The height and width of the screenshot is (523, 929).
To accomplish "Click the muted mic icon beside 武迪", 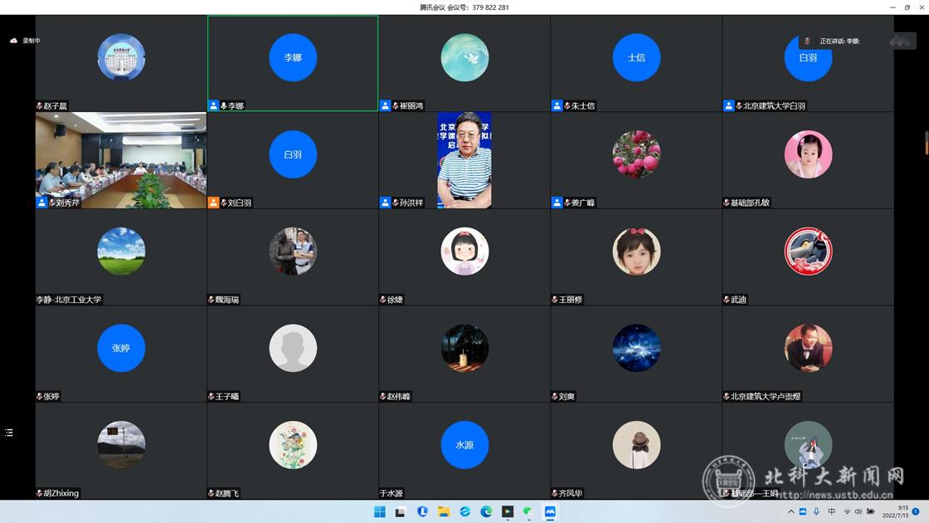I will [x=727, y=300].
